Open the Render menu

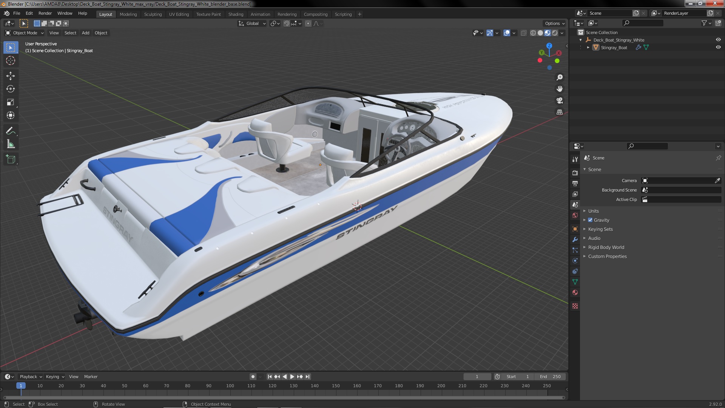click(45, 13)
